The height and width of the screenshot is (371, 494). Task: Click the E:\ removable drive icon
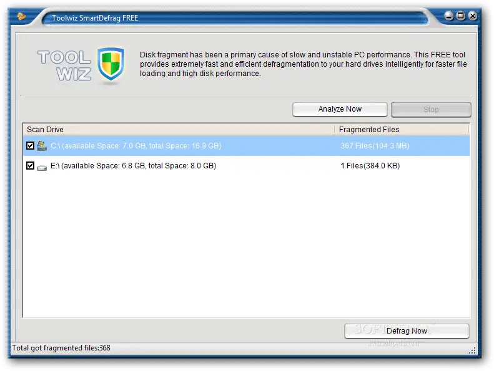pyautogui.click(x=42, y=168)
